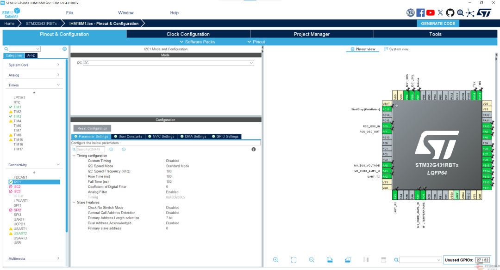Switch to the Project Manager tab
This screenshot has width=500, height=270.
point(312,34)
